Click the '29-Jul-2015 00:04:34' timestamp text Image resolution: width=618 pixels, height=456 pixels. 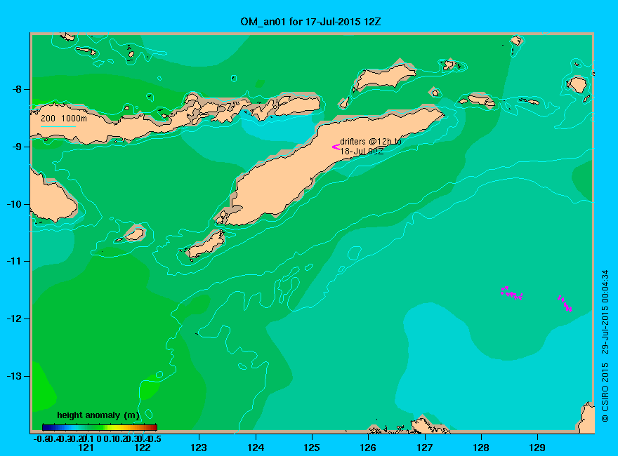click(x=605, y=312)
